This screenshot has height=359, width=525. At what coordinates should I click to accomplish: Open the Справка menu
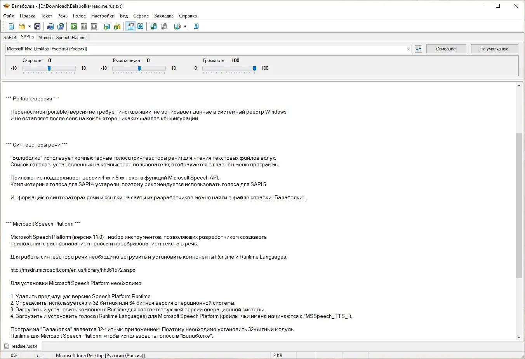pos(188,16)
